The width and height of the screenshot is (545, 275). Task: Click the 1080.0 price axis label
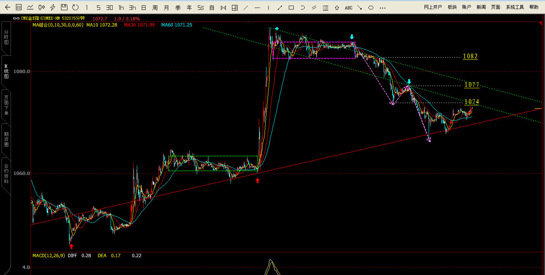click(22, 72)
